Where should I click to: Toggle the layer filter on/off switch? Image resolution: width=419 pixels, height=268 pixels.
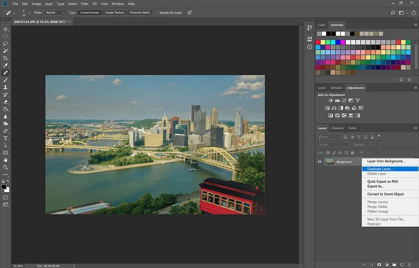379,136
